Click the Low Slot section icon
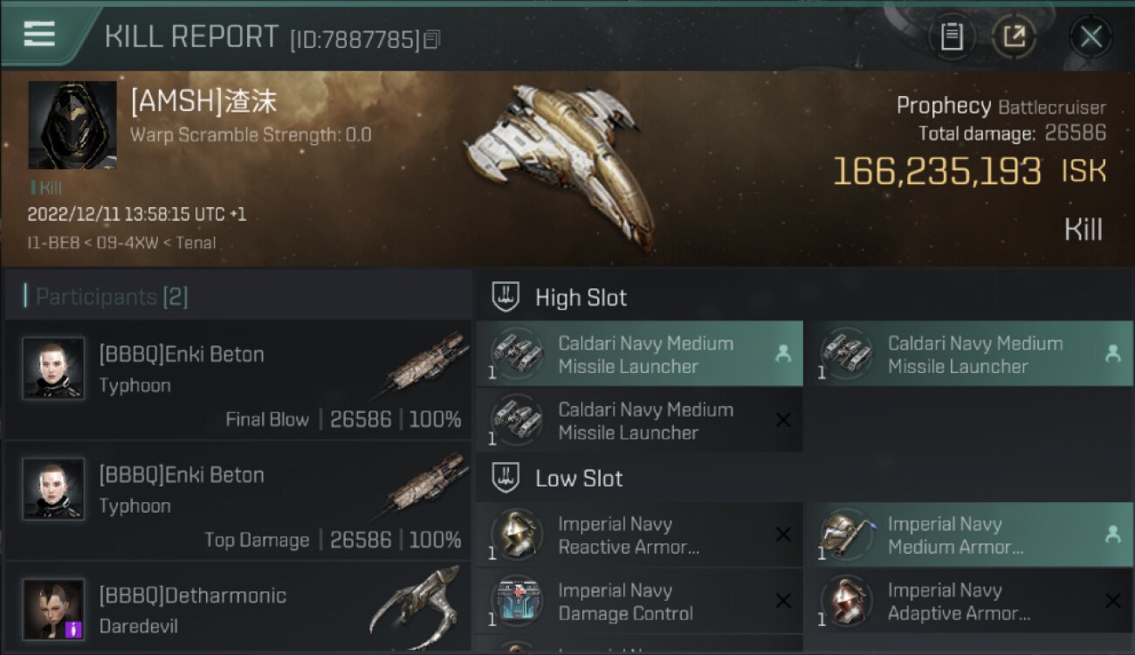 (x=506, y=479)
